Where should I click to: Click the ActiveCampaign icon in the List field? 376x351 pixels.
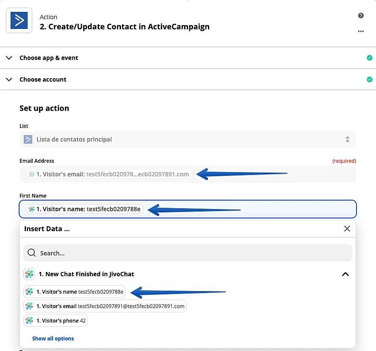pos(28,139)
